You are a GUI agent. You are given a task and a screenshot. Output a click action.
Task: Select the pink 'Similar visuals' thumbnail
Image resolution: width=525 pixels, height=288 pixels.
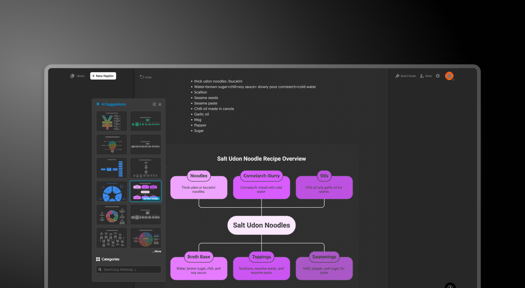click(146, 191)
